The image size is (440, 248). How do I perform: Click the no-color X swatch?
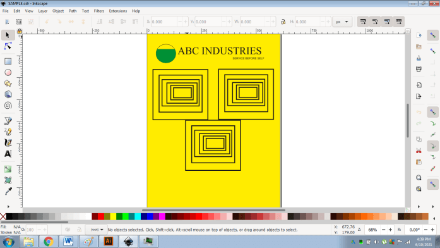point(3,216)
